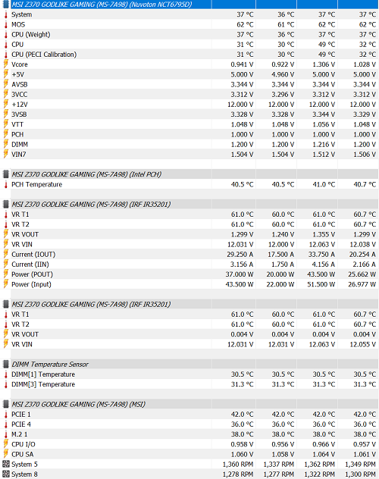Click the VR VOUT value 1.355 V
The height and width of the screenshot is (479, 379).
(324, 234)
